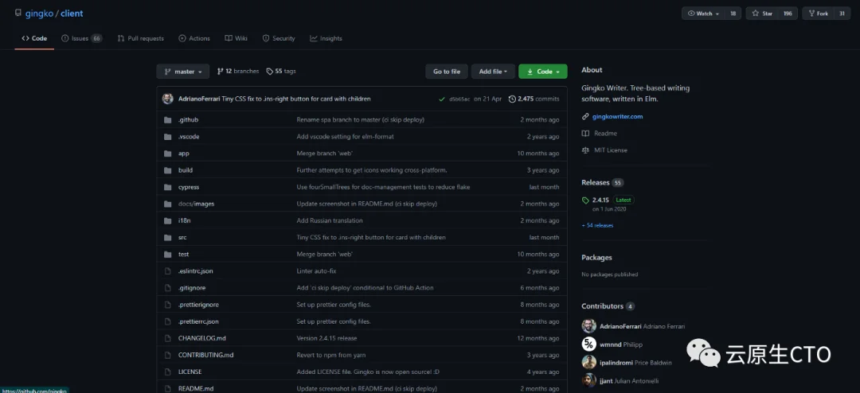Open the 18 watchers count
Screen dimensions: 860x393
point(733,14)
